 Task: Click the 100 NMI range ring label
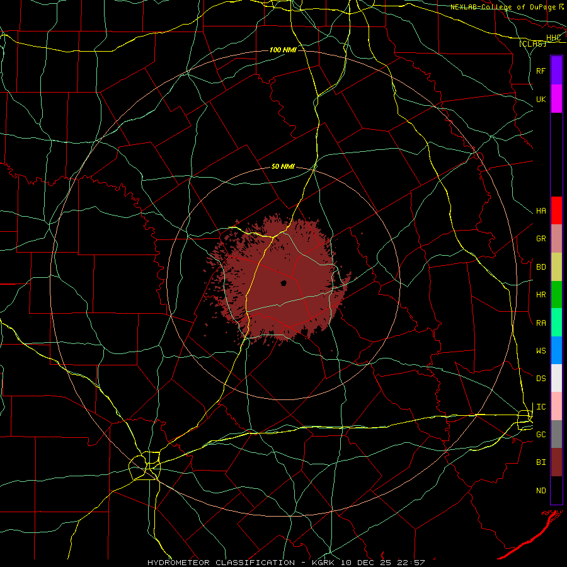pos(283,50)
